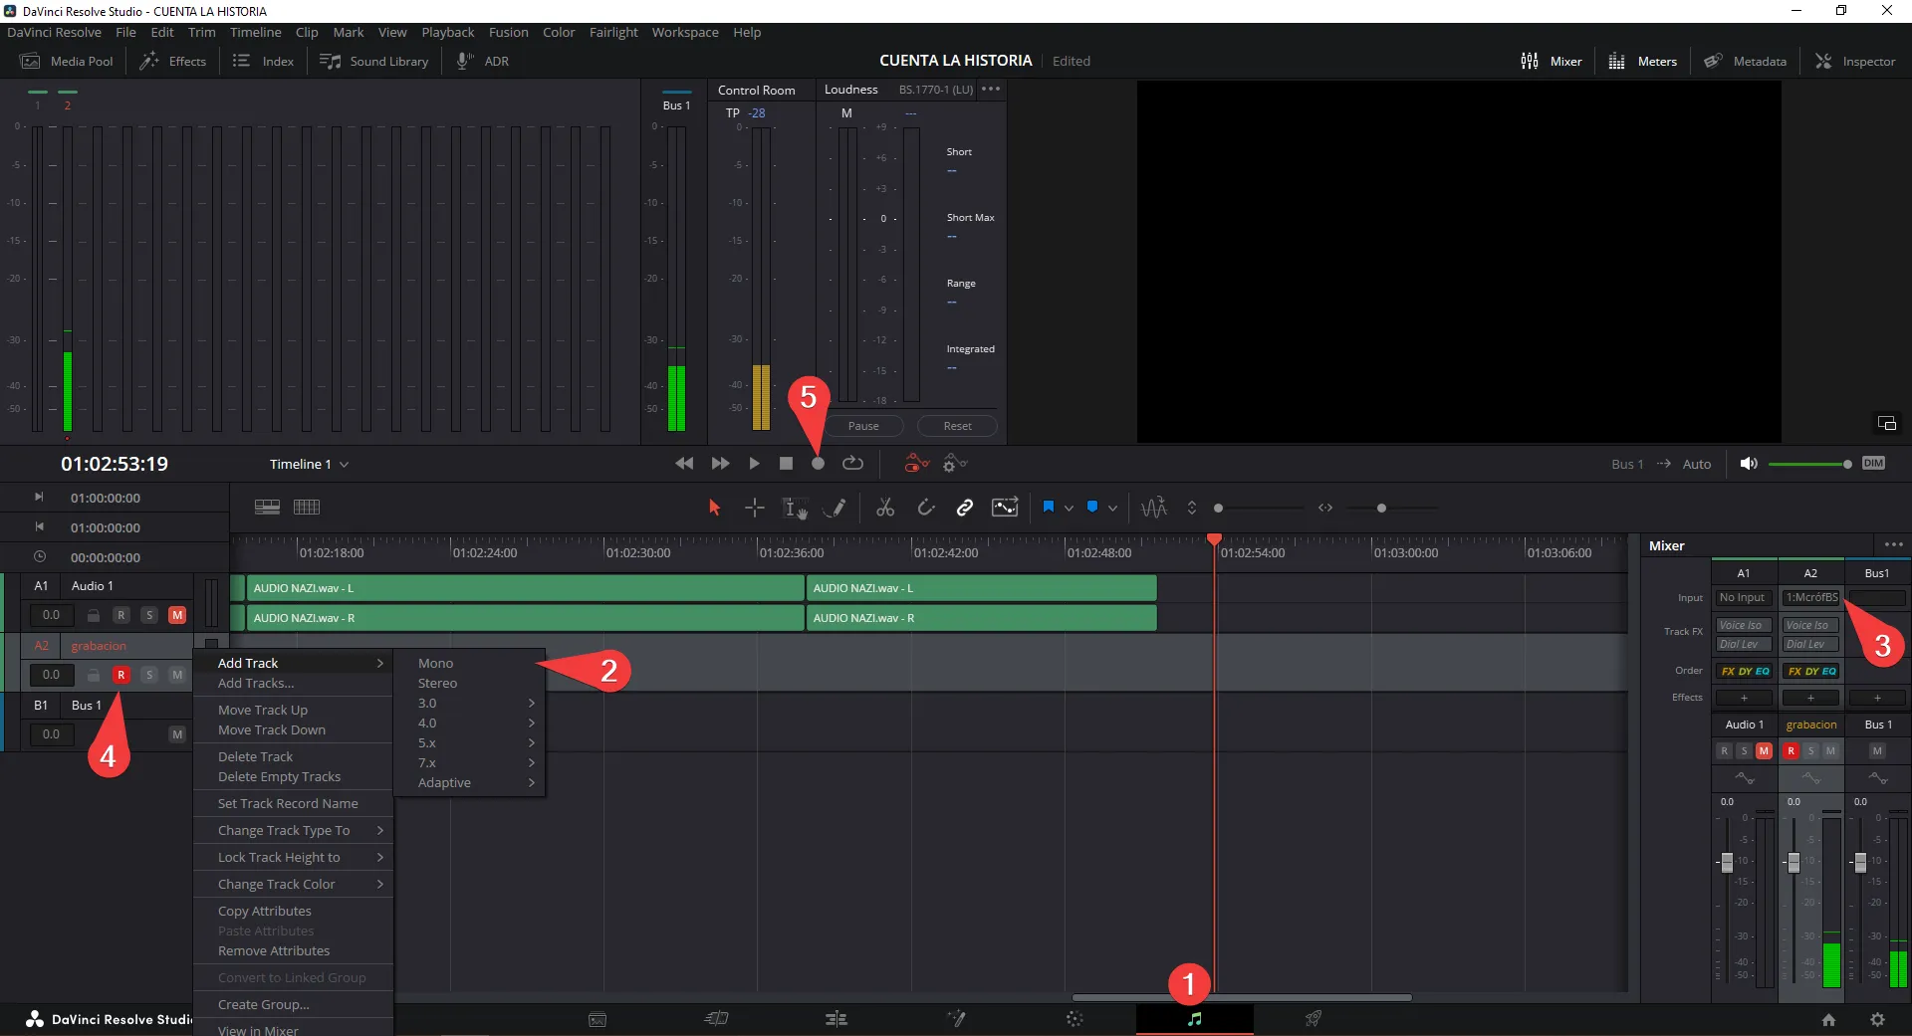This screenshot has height=1036, width=1912.
Task: Toggle mute on Audio 1 mixer strip
Action: (x=1764, y=751)
